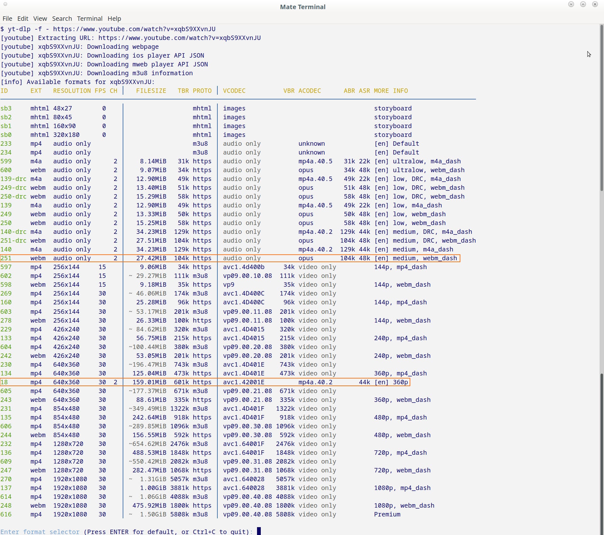Click format ID 234
Image resolution: width=604 pixels, height=535 pixels.
[6, 152]
